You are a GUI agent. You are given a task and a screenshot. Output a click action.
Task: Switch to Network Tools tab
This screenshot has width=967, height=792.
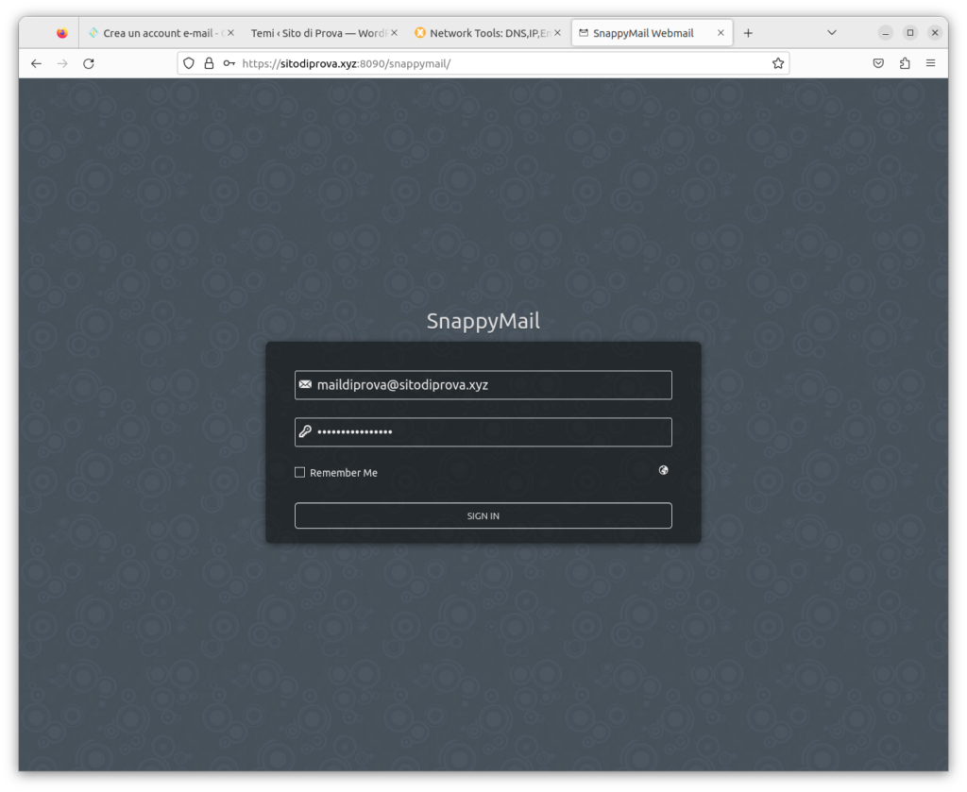click(482, 33)
